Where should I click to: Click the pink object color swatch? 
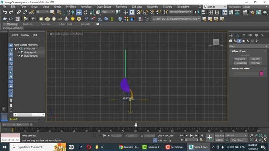(261, 73)
